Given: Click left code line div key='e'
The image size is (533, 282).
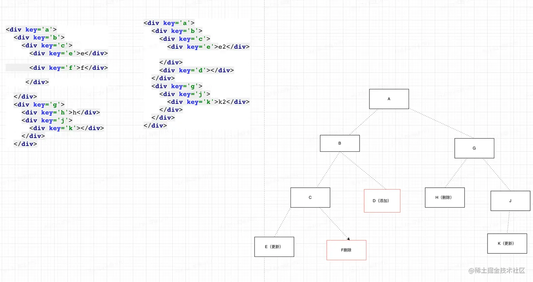Looking at the screenshot, I should pyautogui.click(x=69, y=53).
